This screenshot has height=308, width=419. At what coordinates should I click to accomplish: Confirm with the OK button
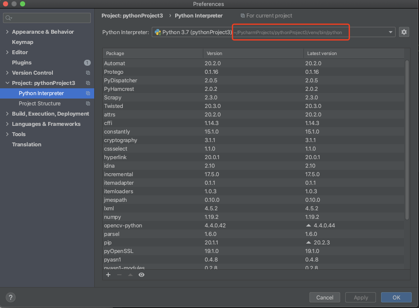pos(396,297)
